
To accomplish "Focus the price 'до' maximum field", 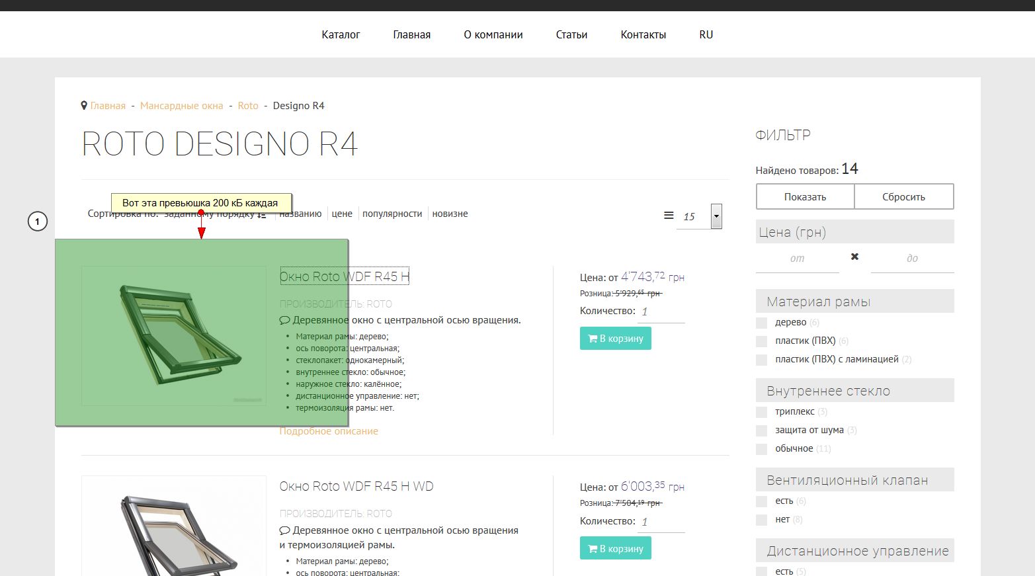I will tap(912, 259).
